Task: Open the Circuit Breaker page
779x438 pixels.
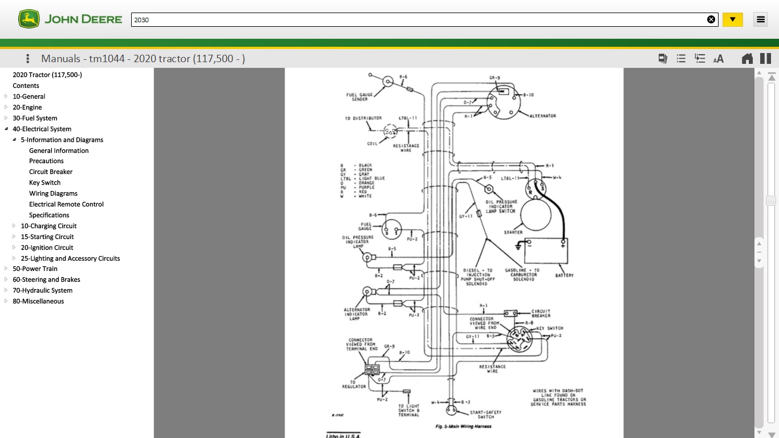Action: pos(51,172)
